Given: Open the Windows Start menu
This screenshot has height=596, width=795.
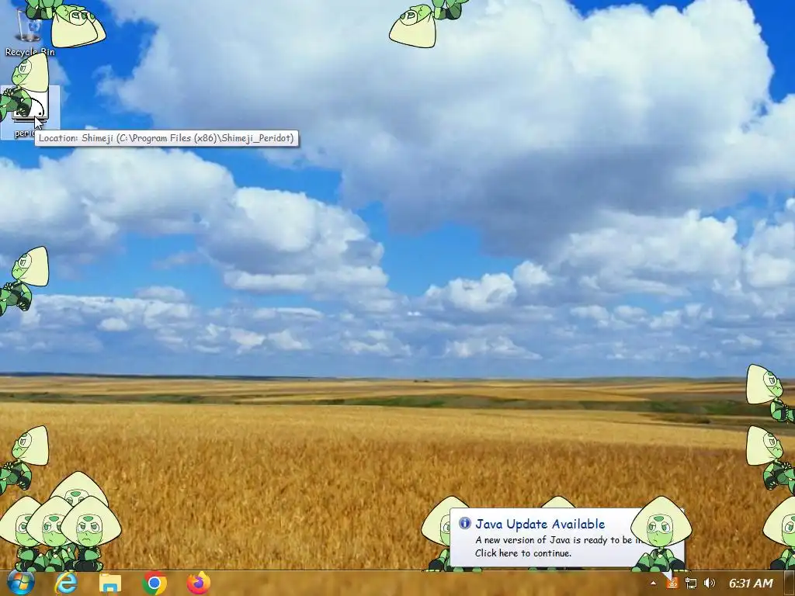Looking at the screenshot, I should click(21, 583).
